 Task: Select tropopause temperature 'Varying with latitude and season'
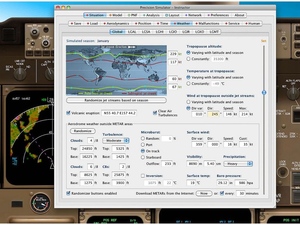click(188, 77)
